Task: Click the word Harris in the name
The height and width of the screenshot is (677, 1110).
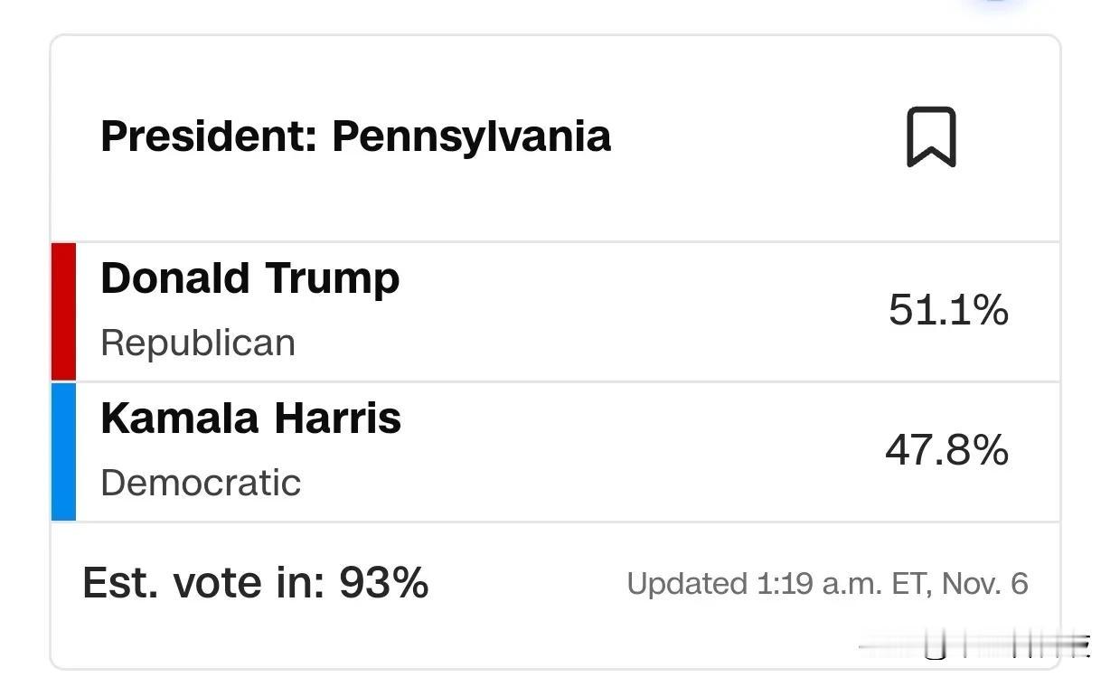Action: [x=338, y=418]
